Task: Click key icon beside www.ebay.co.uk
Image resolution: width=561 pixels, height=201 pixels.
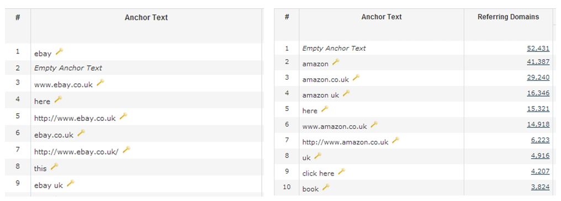Action: (x=100, y=83)
